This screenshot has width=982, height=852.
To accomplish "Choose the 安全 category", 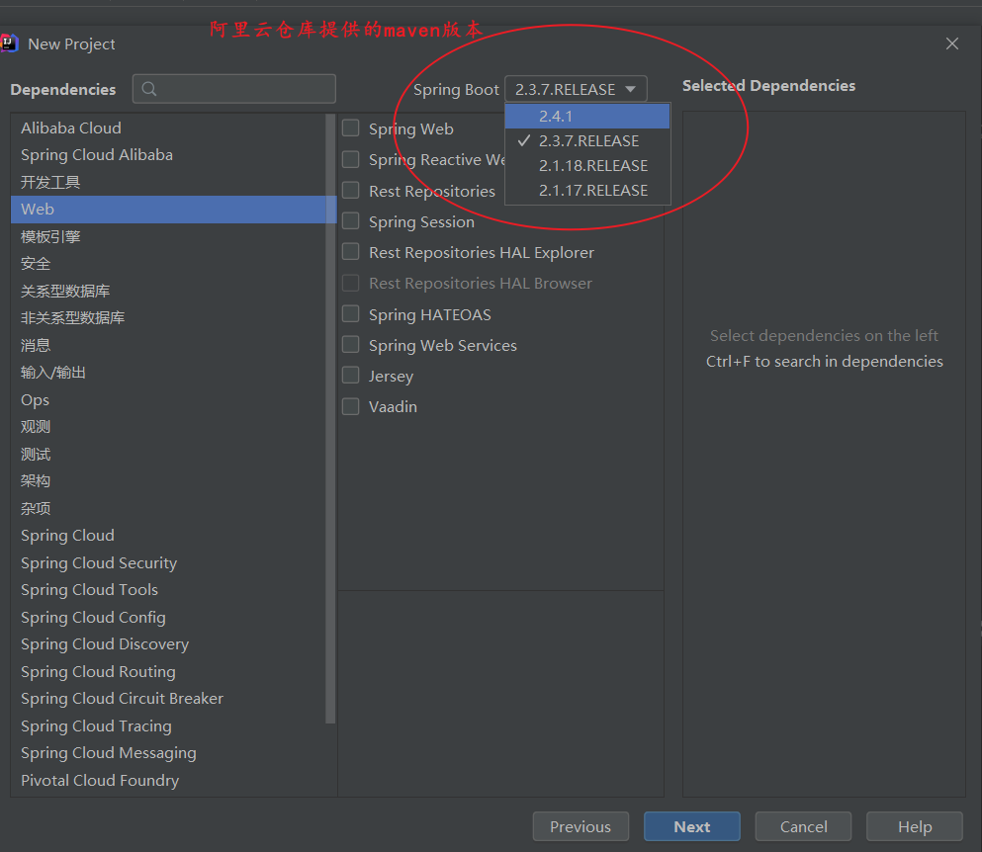I will click(x=168, y=264).
